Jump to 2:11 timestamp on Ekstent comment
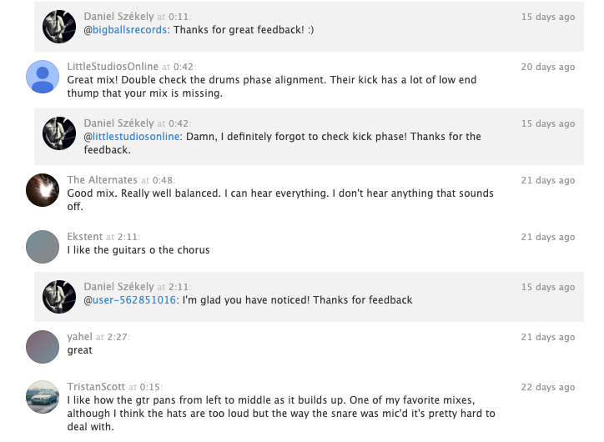 click(128, 237)
